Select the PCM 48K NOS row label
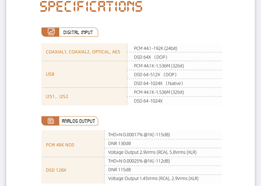The height and width of the screenshot is (186, 261). point(60,145)
